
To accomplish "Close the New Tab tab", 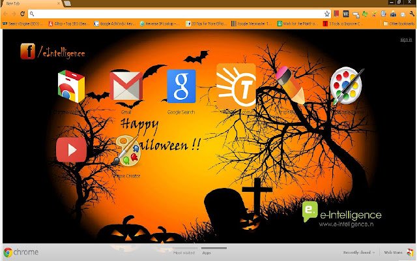I will point(59,3).
